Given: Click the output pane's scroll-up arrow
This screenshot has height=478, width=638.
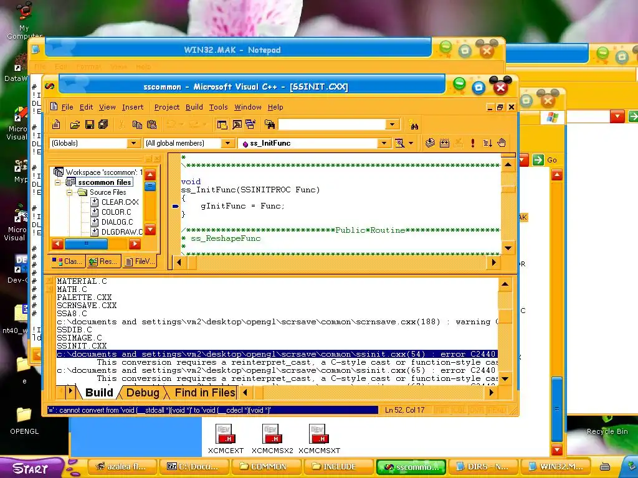Looking at the screenshot, I should click(505, 284).
